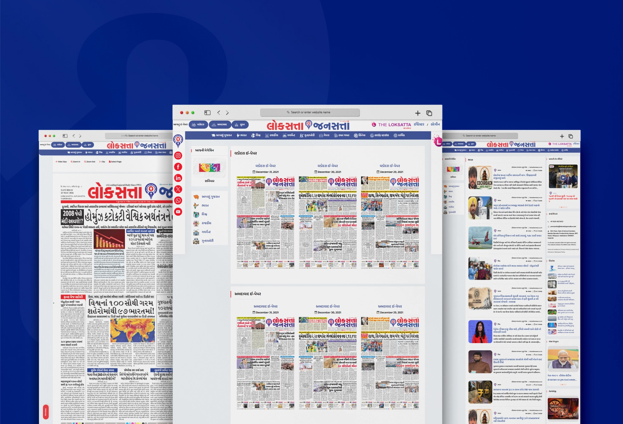Screen dimensions: 623x424
Task: Open વિશ્વ in the center window's blue nav bar
Action: [256, 136]
